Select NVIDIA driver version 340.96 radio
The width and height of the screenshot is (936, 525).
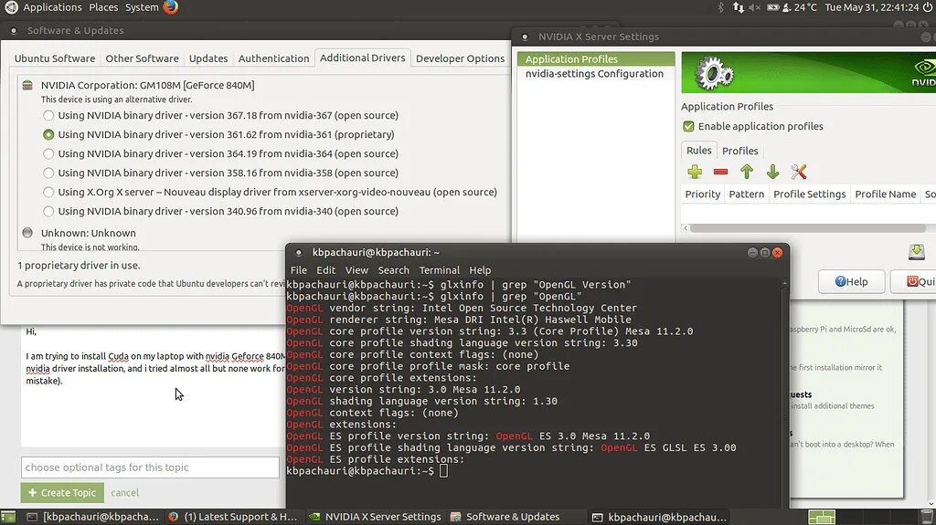(x=48, y=211)
